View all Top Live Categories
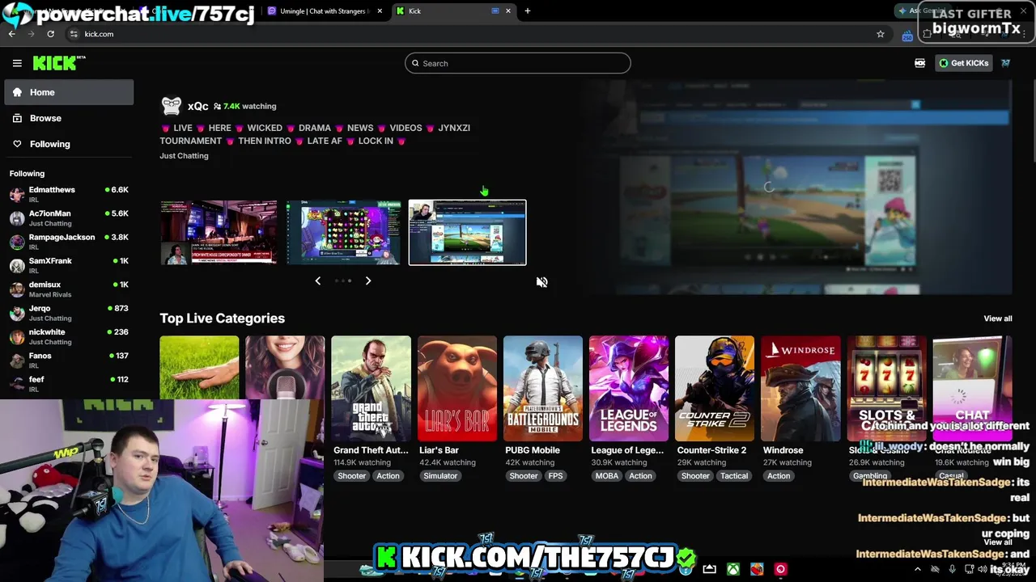Viewport: 1036px width, 582px height. click(997, 318)
